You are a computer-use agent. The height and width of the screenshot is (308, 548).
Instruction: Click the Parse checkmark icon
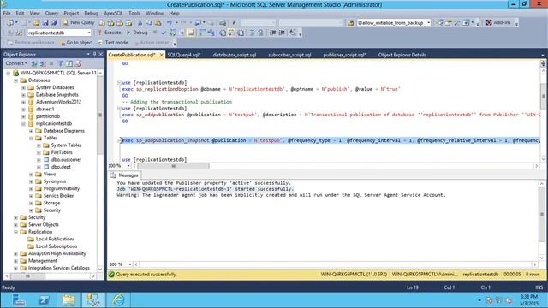tap(164, 33)
